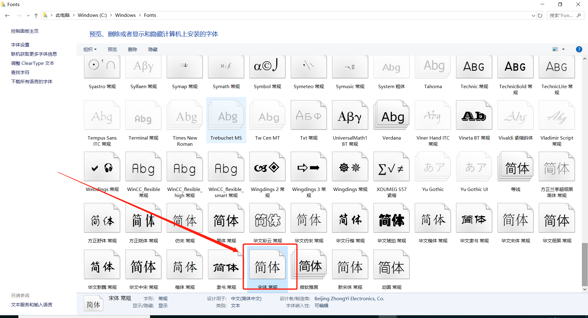Select the 华文琥珀 常规 font icon

click(391, 218)
